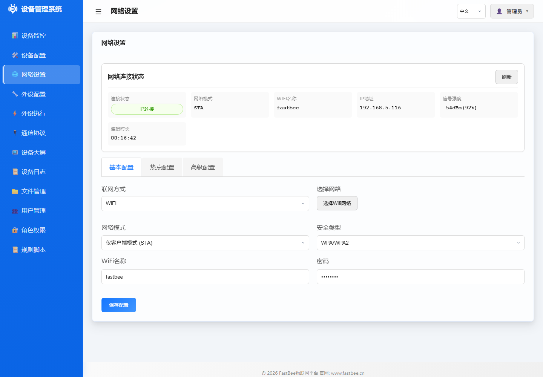This screenshot has width=543, height=377.
Task: Click the 网络连接状态 section heading
Action: point(126,77)
